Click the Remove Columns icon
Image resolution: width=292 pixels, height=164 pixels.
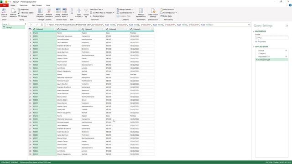click(49, 11)
